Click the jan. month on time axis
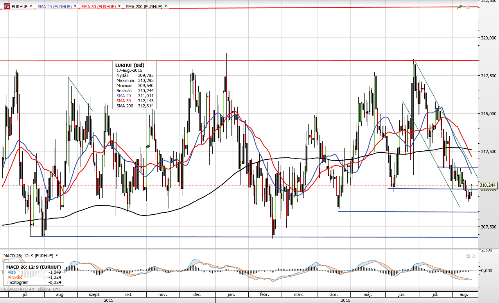This screenshot has width=499, height=303. point(231,295)
